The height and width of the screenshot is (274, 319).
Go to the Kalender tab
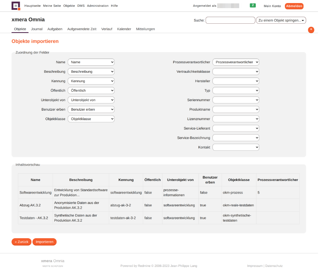[x=124, y=29]
